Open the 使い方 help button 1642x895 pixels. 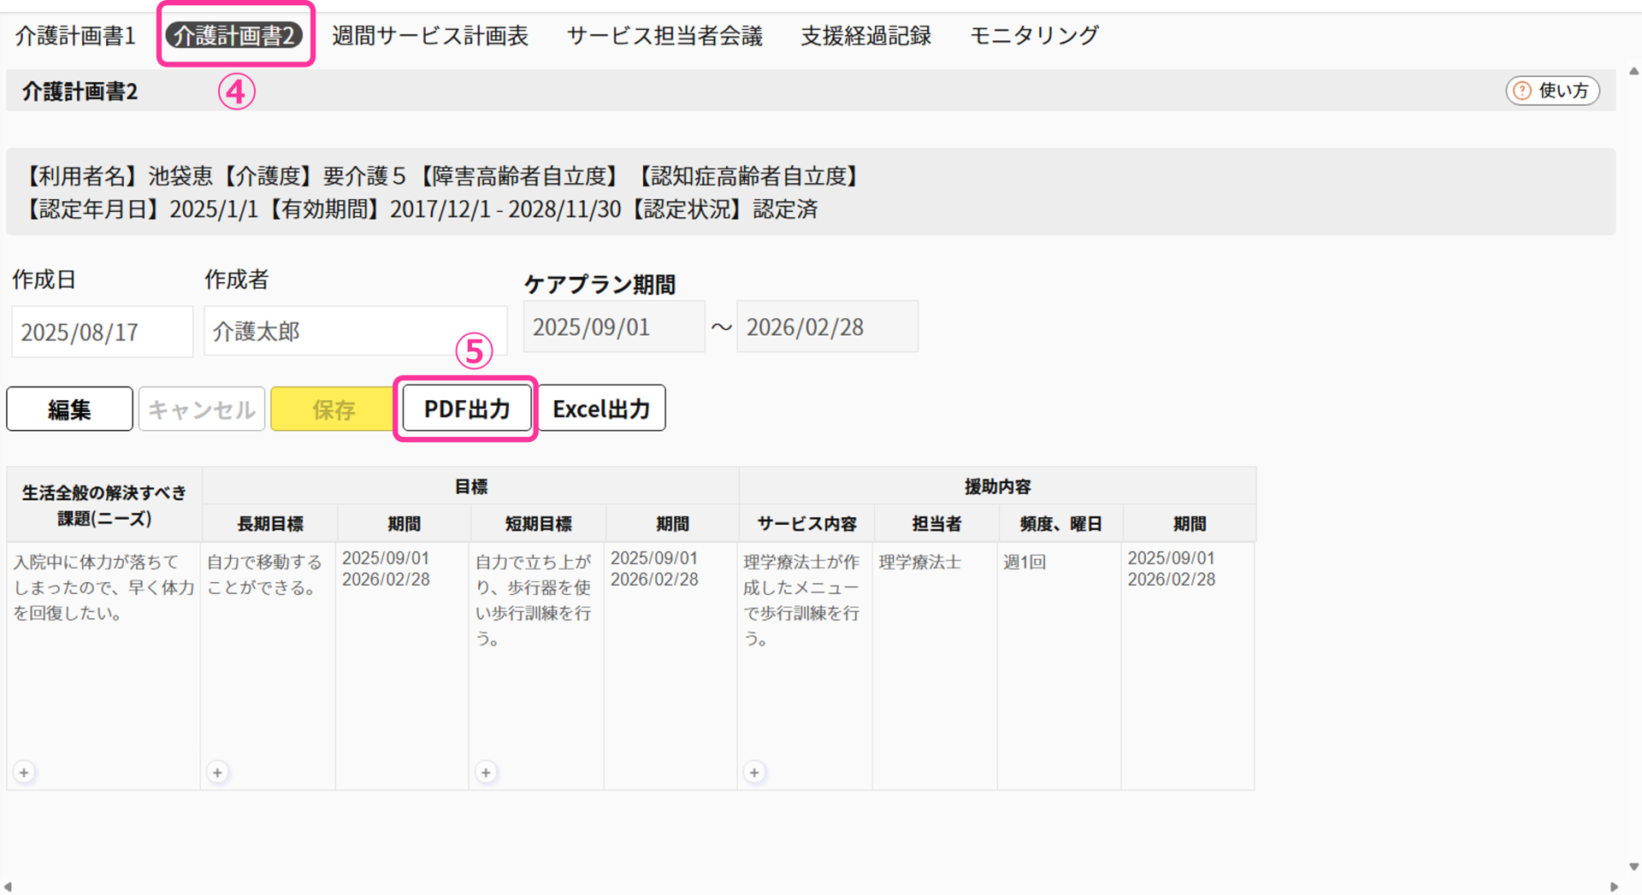tap(1552, 91)
